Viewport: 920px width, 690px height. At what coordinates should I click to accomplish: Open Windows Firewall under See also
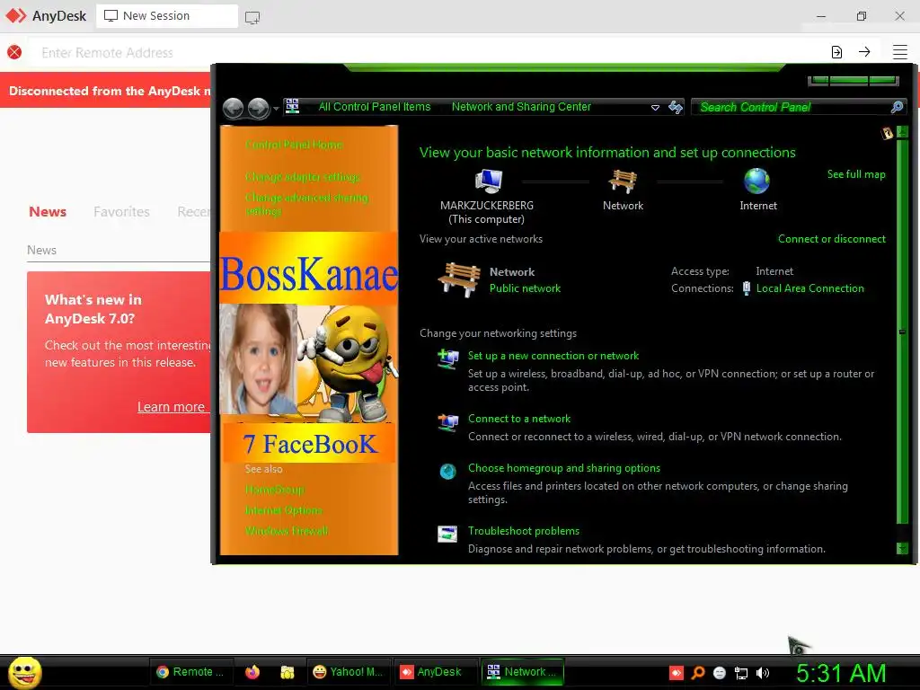coord(287,531)
